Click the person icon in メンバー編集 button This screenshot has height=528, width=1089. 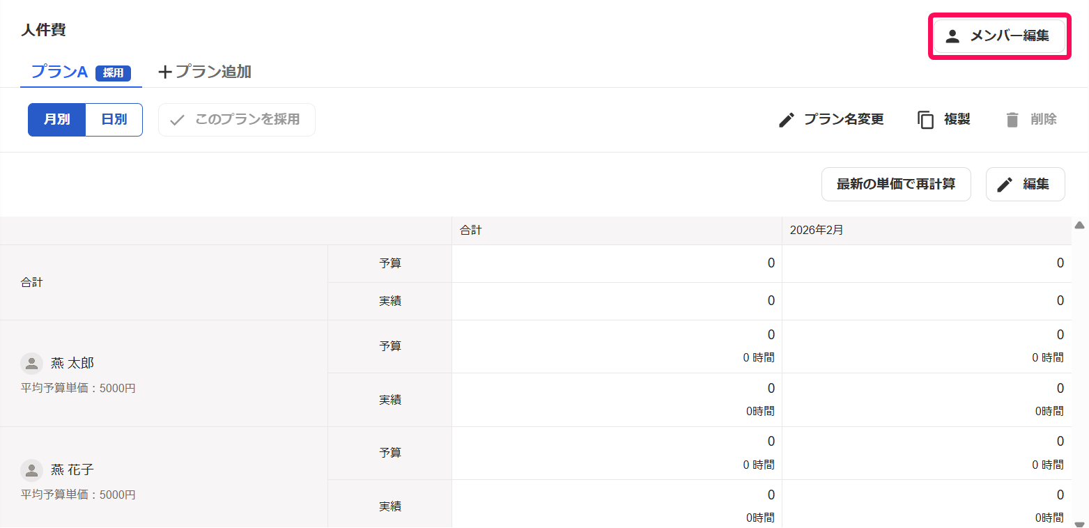click(x=952, y=36)
